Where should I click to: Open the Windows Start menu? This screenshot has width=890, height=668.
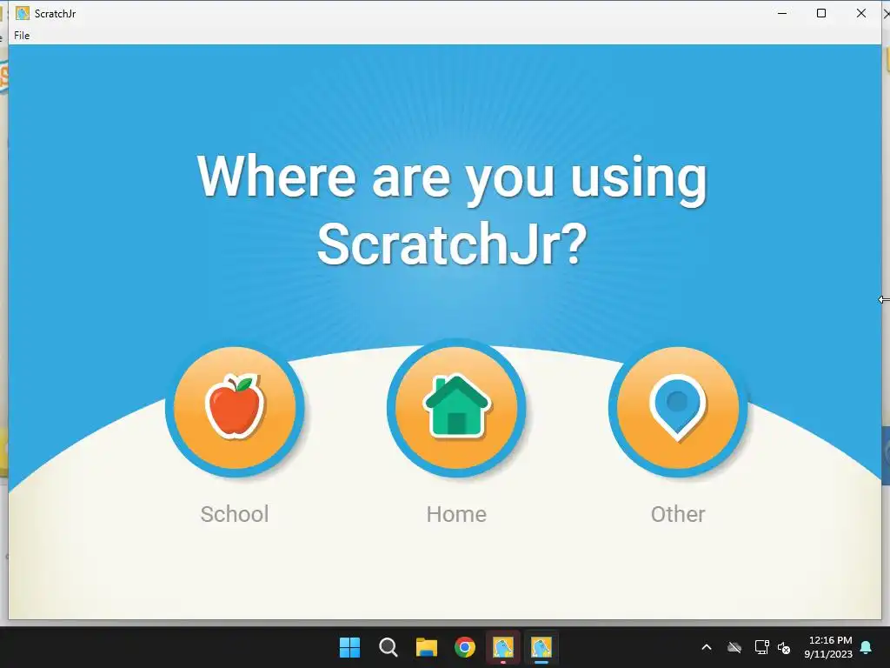[x=349, y=647]
